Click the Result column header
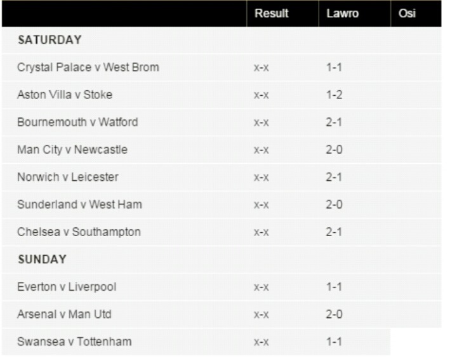Image resolution: width=457 pixels, height=358 pixels. (272, 13)
